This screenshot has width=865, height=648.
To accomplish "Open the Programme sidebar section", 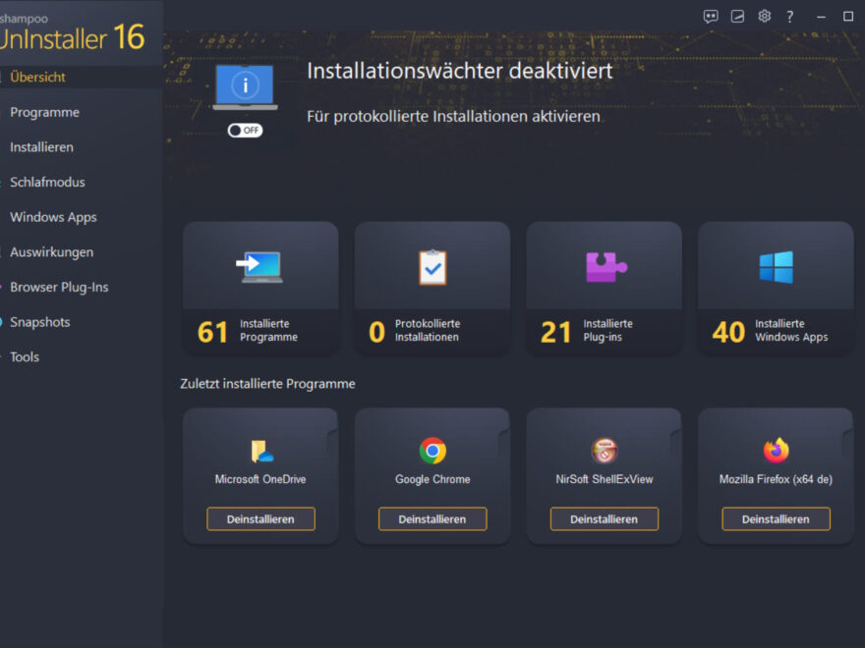I will click(x=44, y=112).
